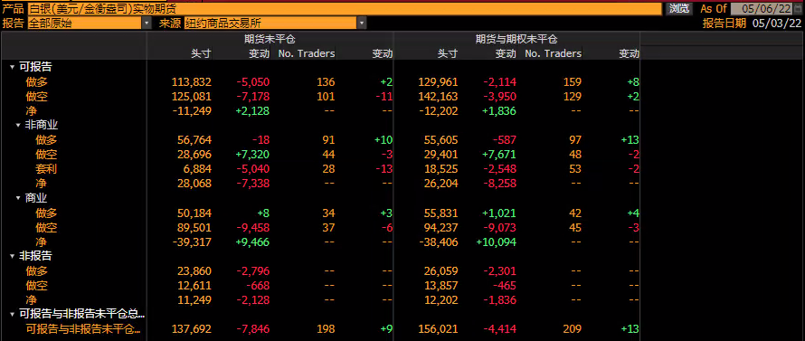
Task: Click the 期货与期权未平仓 column group header
Action: [516, 39]
